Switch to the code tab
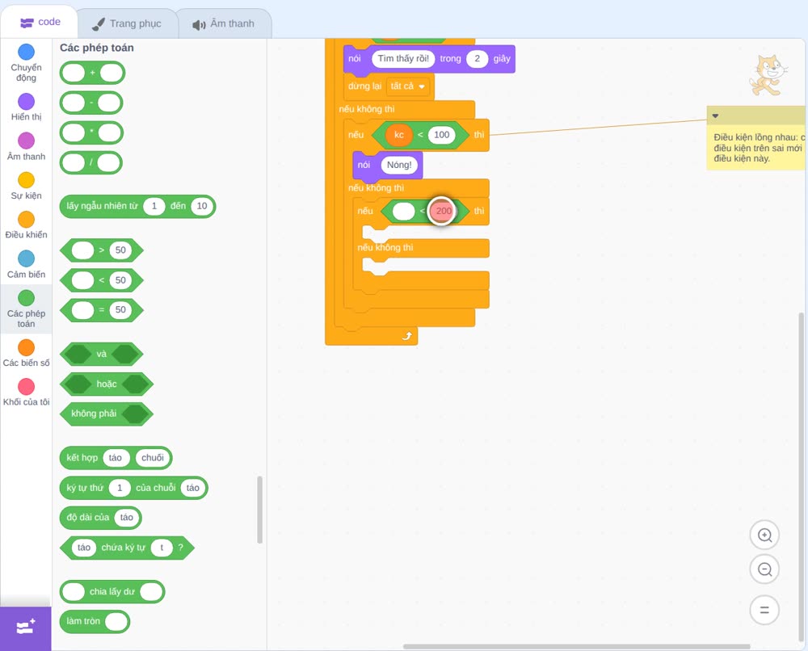Screen dimensions: 808x651 pos(40,22)
